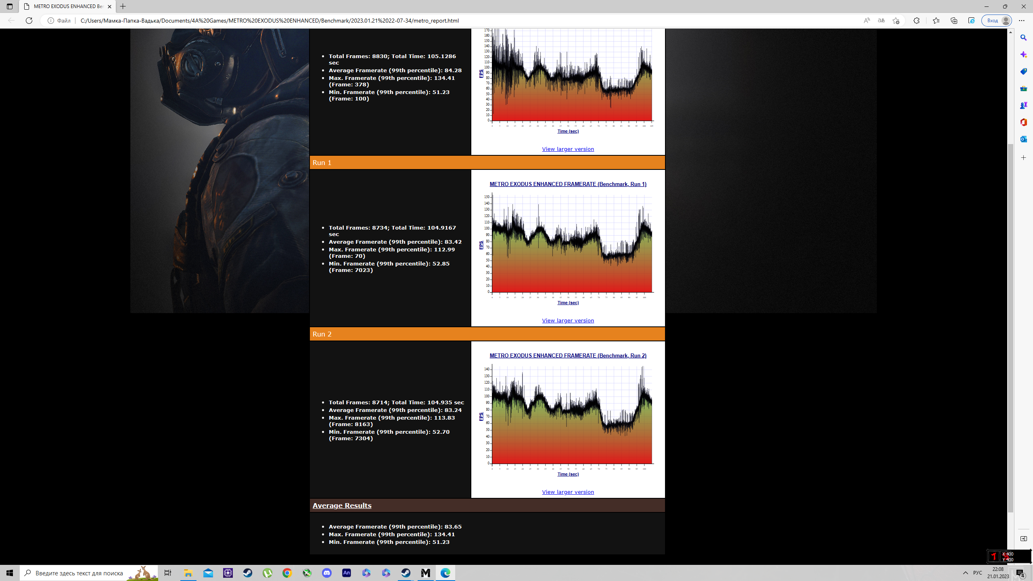Add this page to favorites

896,21
